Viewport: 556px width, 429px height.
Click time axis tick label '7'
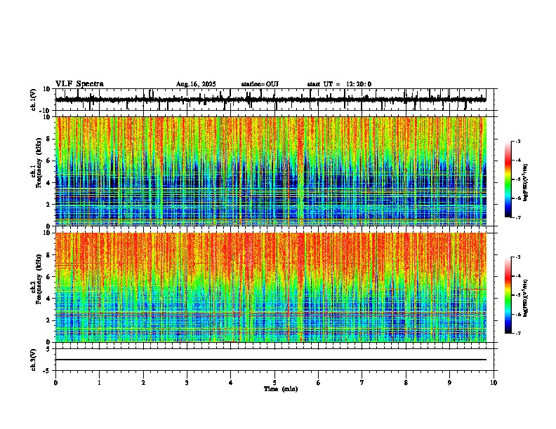[x=362, y=383]
